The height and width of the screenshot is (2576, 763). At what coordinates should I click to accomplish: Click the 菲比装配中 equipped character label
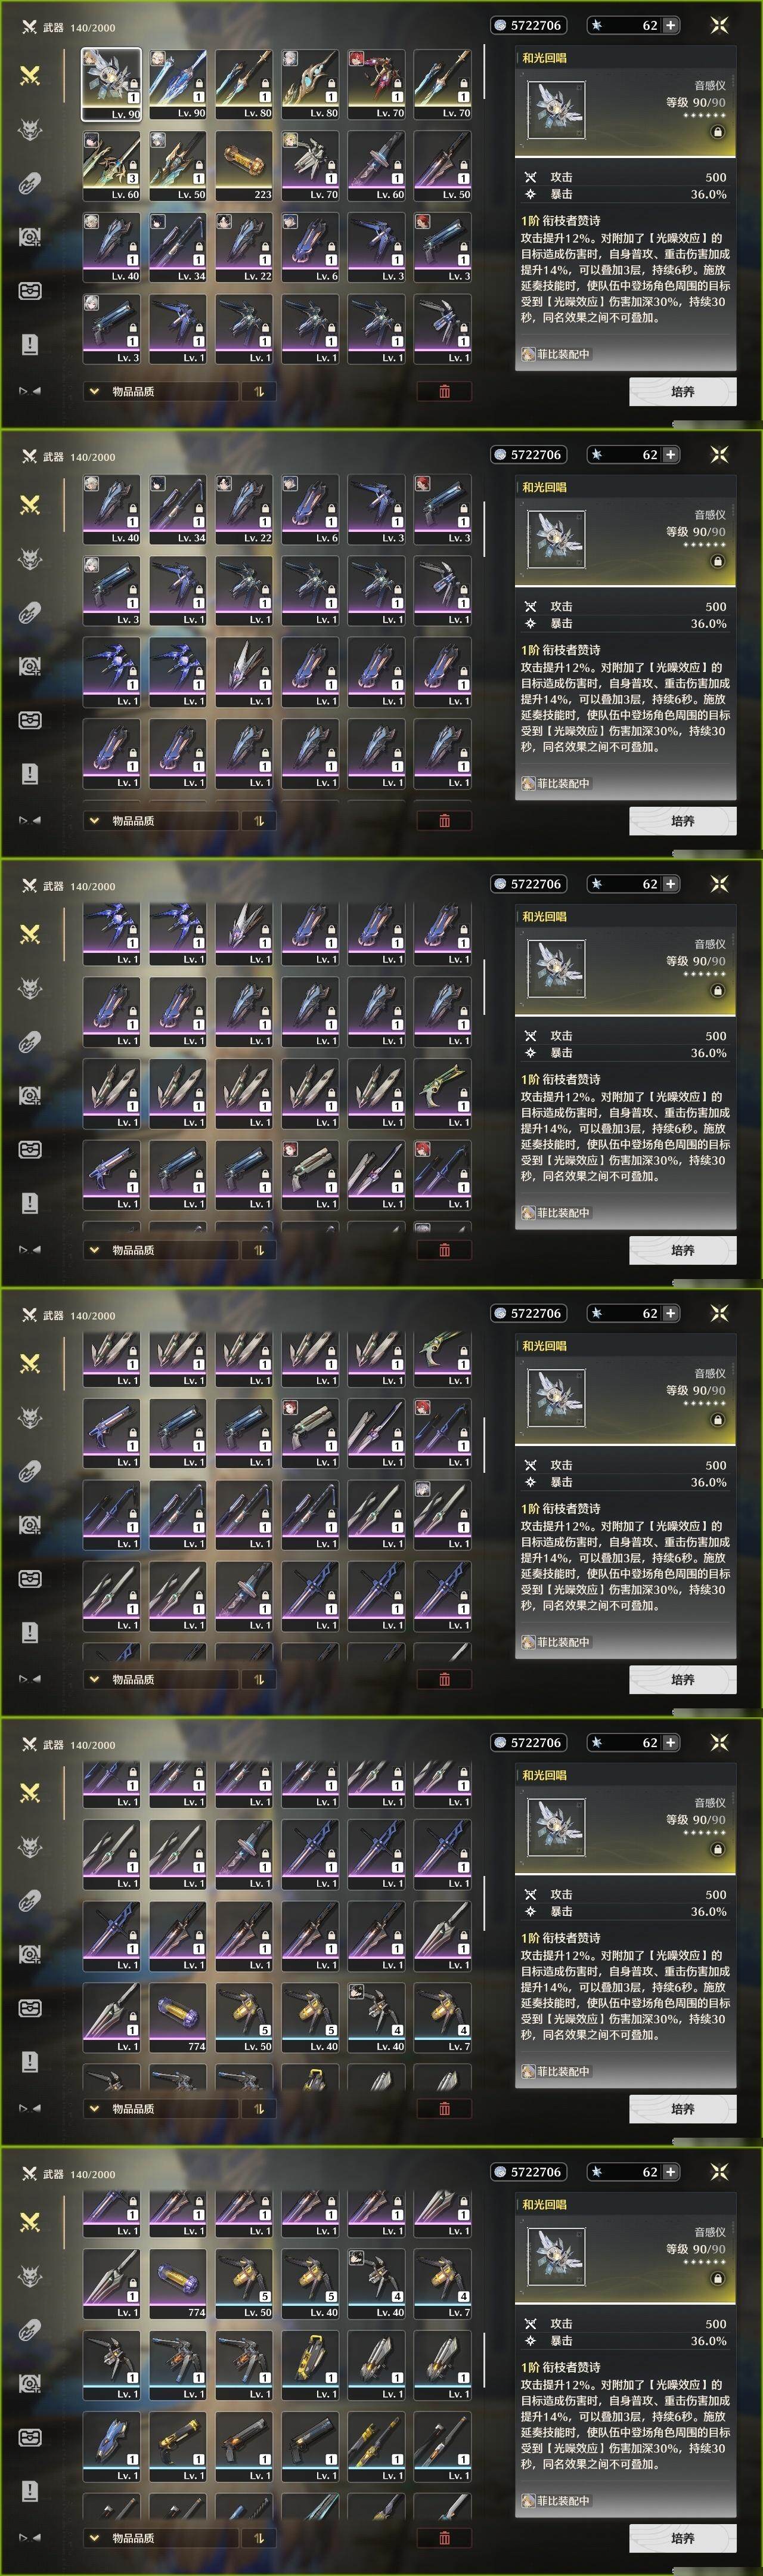[x=556, y=354]
